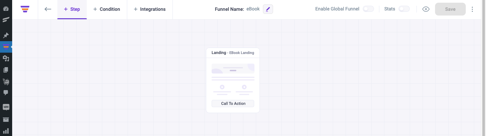Open the three-dot more options menu
The height and width of the screenshot is (136, 486).
[x=472, y=9]
